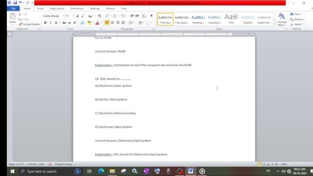Image resolution: width=313 pixels, height=176 pixels.
Task: Align text to the right
Action: [118, 23]
